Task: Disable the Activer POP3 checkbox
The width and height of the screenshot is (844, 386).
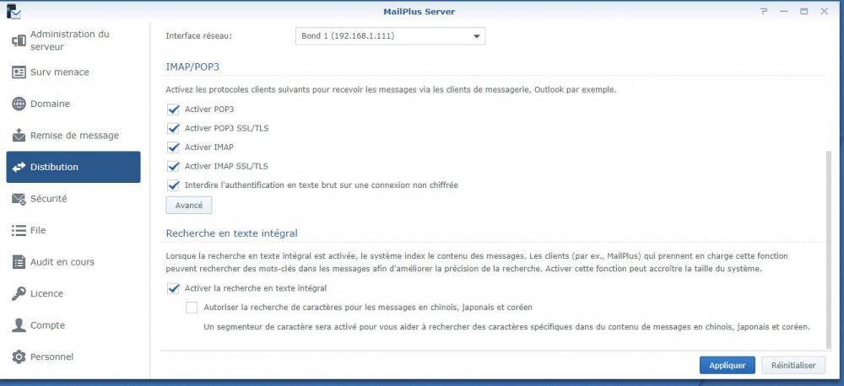Action: [173, 109]
